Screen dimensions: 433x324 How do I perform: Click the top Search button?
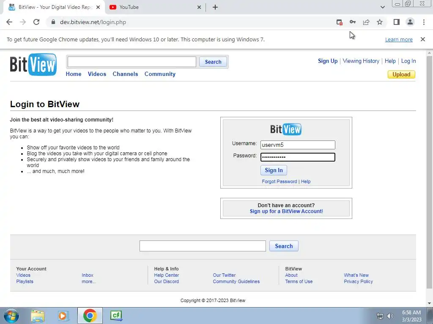point(213,62)
